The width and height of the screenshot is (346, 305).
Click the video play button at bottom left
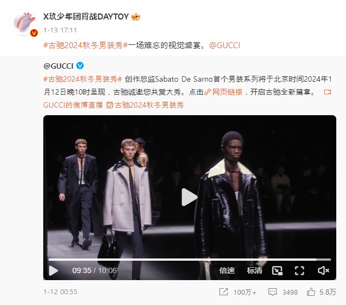[x=53, y=270]
